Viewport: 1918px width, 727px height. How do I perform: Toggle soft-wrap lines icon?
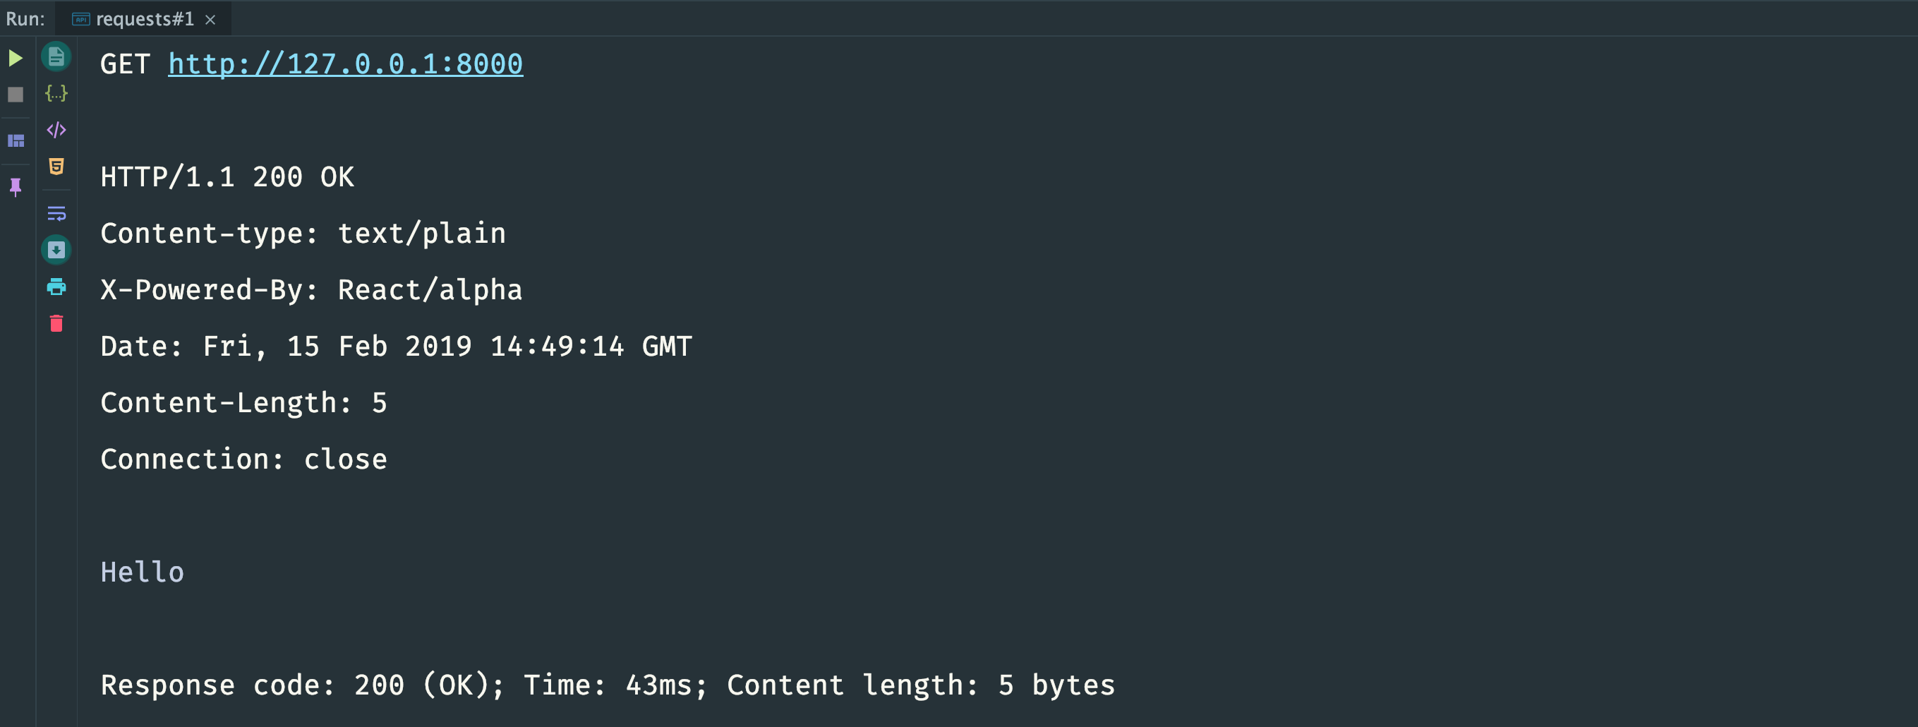point(56,214)
